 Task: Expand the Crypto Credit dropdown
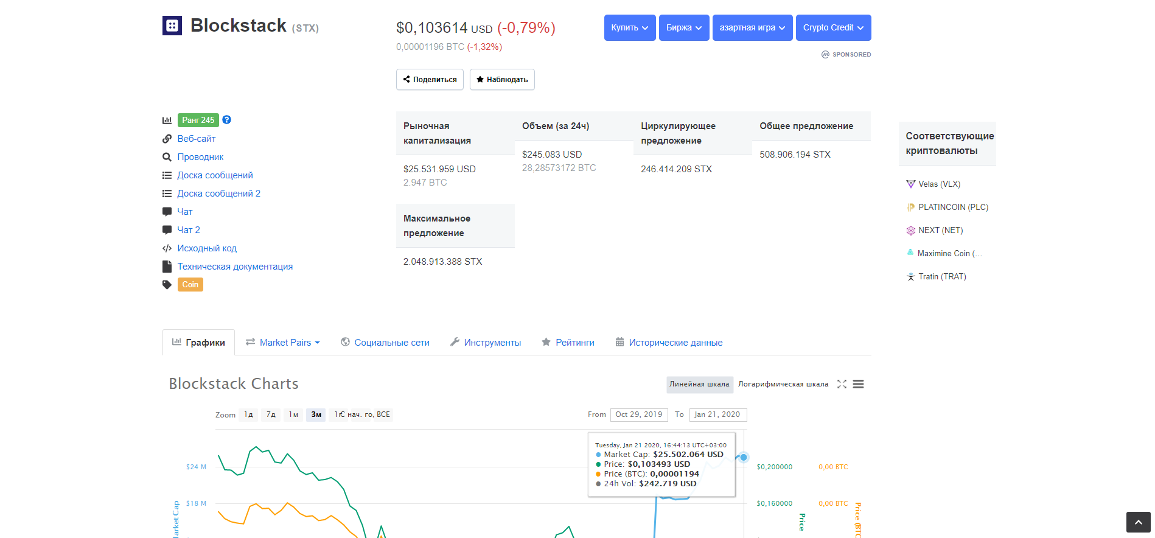[x=833, y=27]
